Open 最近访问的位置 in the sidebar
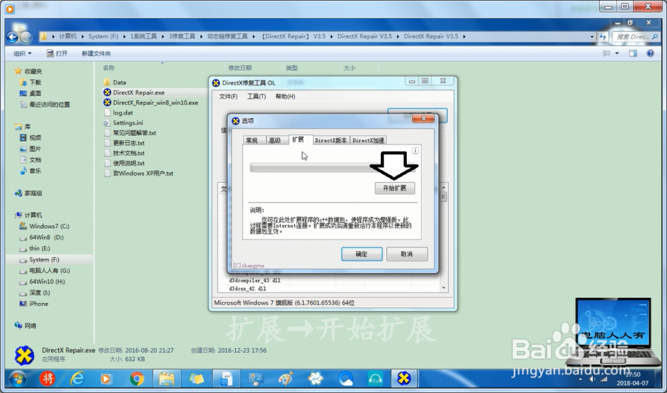 (x=45, y=104)
